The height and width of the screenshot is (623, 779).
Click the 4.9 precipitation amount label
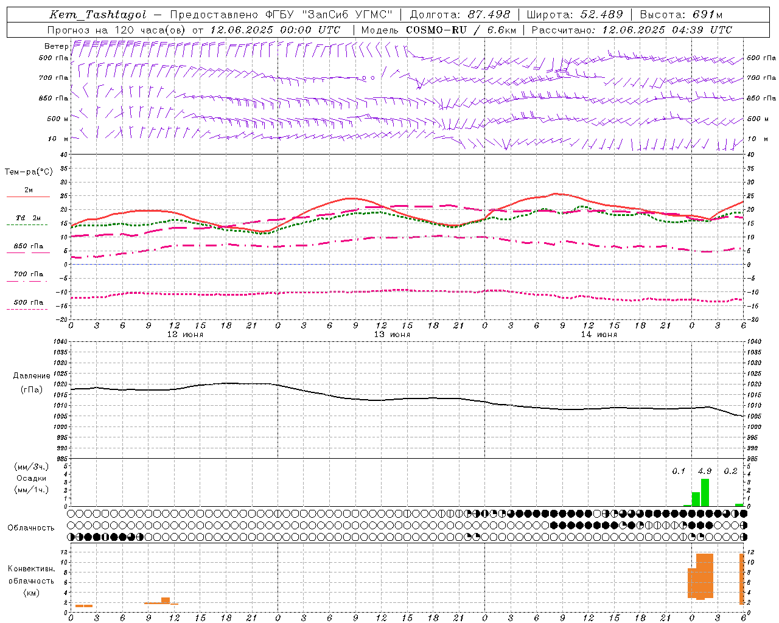pos(705,471)
